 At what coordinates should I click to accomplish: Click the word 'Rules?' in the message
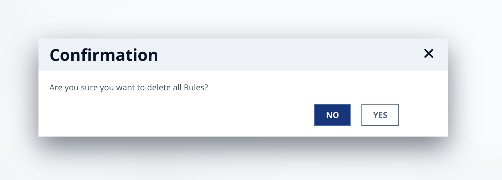196,88
